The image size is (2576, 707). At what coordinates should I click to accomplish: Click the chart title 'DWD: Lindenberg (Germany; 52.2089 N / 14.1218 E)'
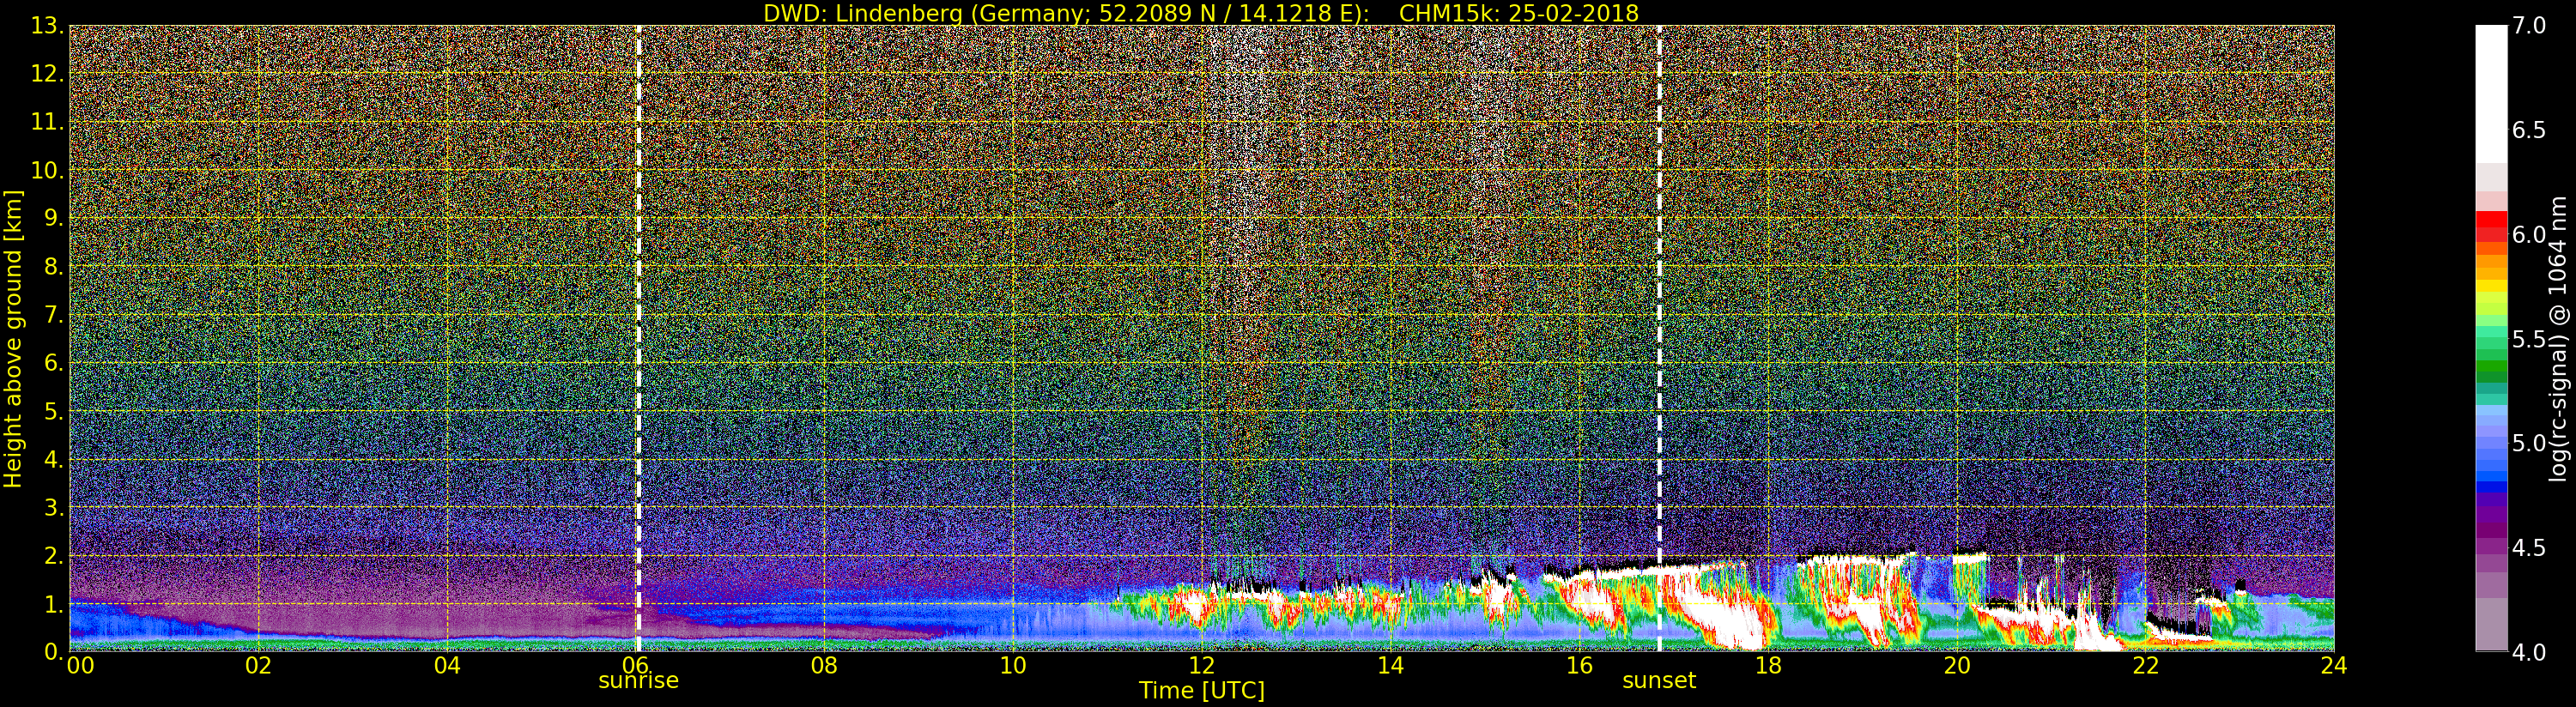pyautogui.click(x=1067, y=13)
